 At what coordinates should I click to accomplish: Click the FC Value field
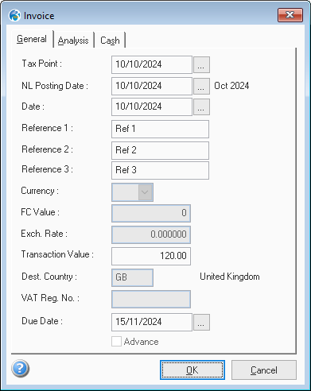click(151, 213)
